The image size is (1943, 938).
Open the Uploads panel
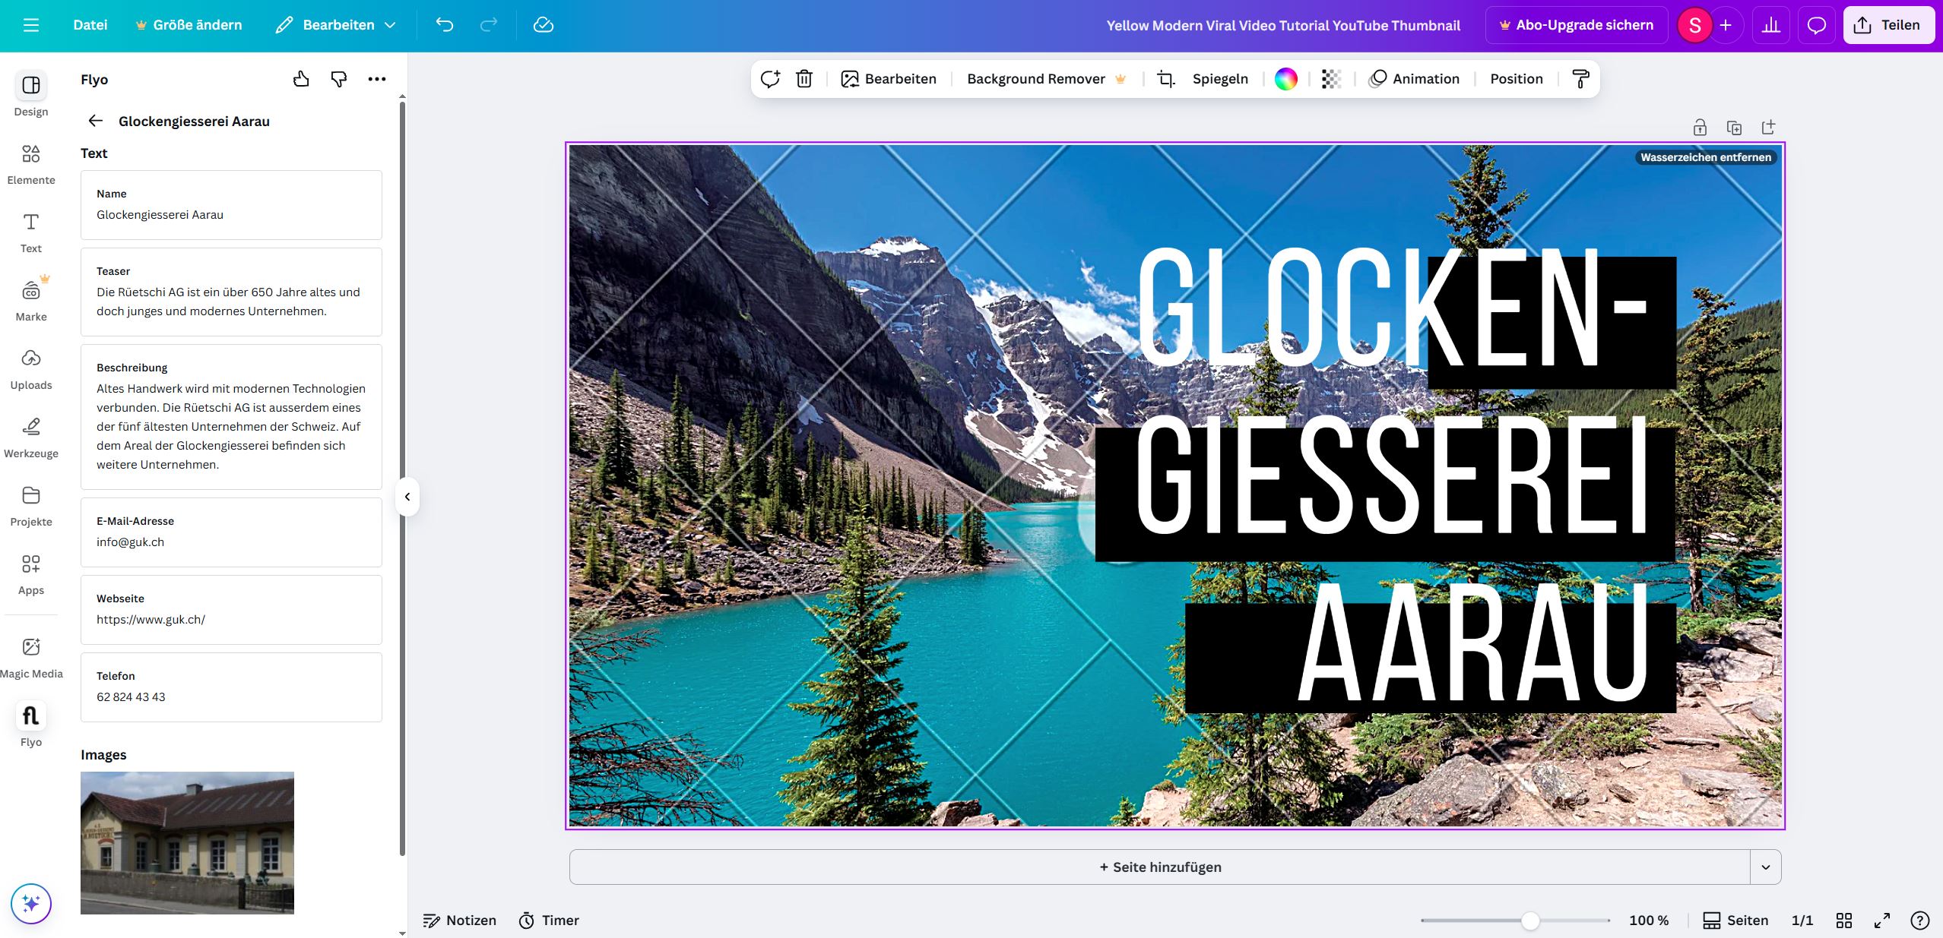point(30,367)
